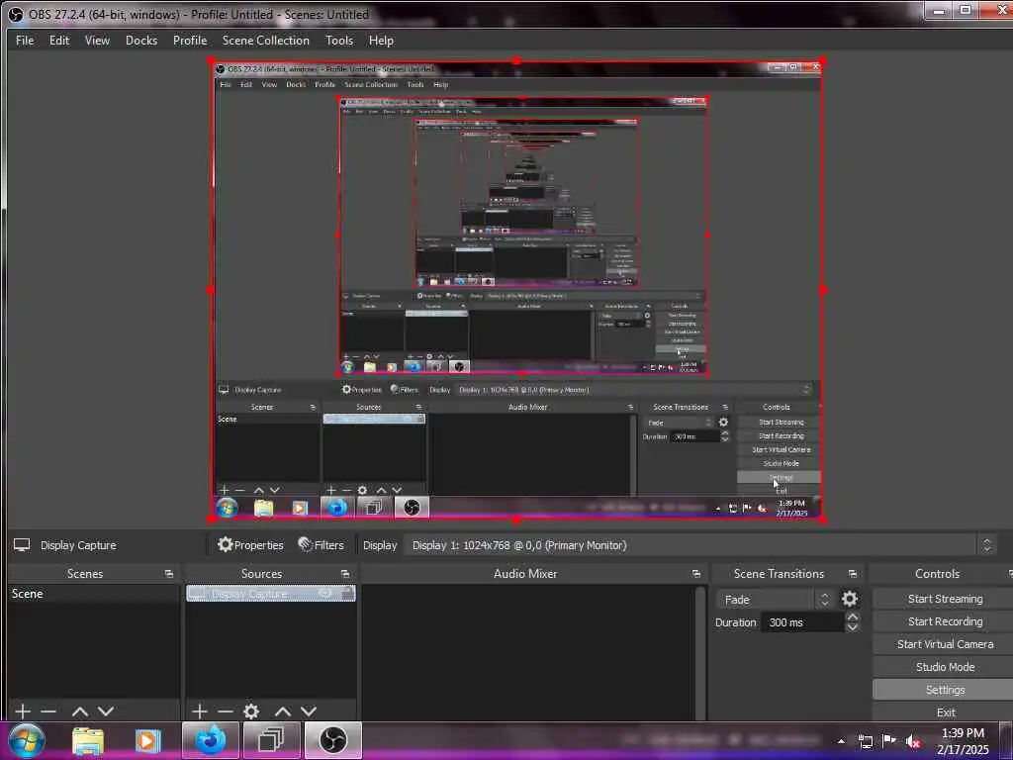Enable Studio Mode
The width and height of the screenshot is (1013, 760).
click(x=945, y=667)
